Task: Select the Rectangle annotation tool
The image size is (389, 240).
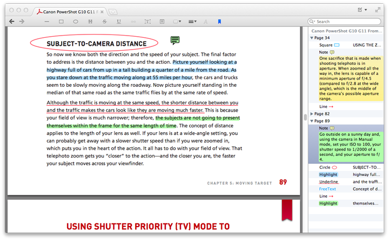Action: tap(61, 22)
